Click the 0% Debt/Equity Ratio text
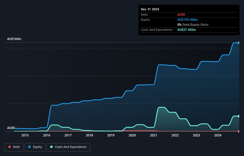This screenshot has width=244, height=156. (193, 25)
